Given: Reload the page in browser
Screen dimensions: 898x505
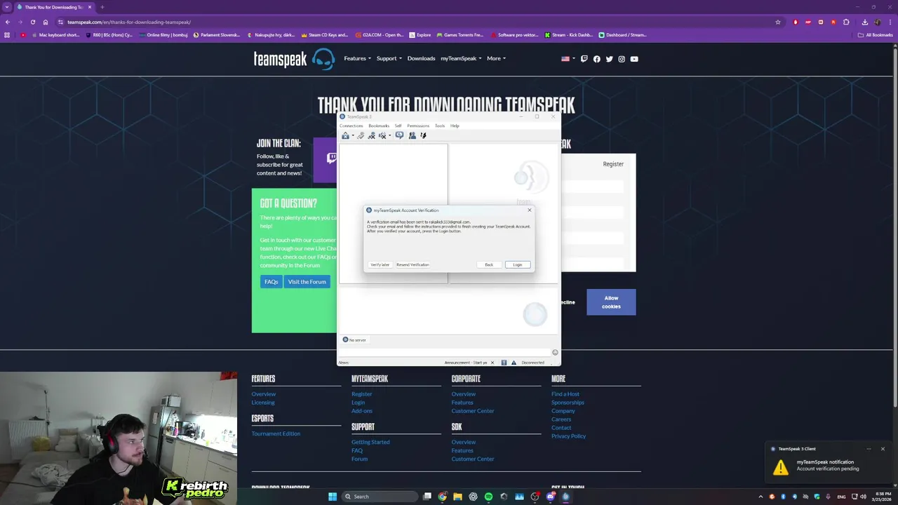Looking at the screenshot, I should tap(32, 22).
